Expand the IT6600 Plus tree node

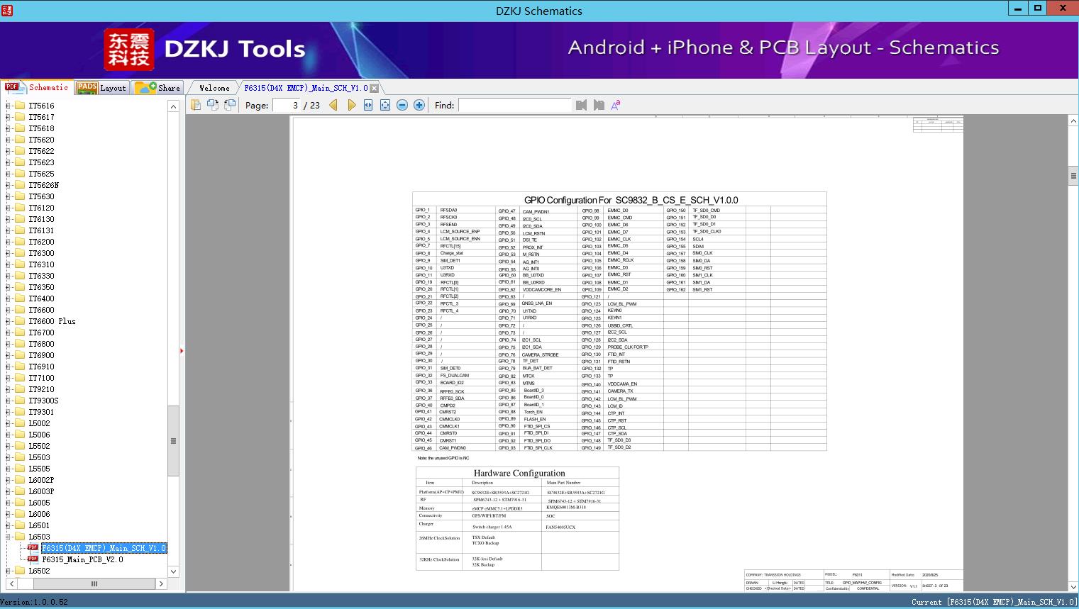click(x=9, y=321)
